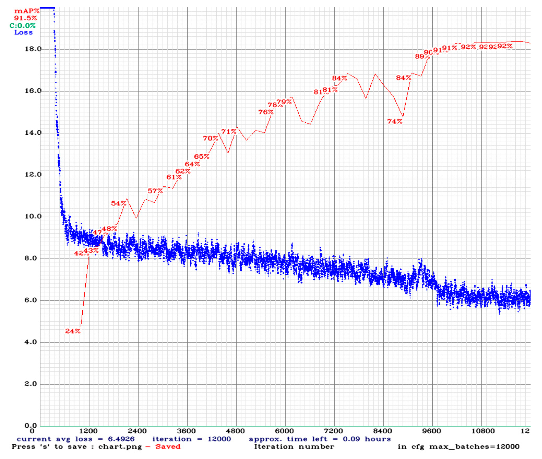
Task: Click the 61% mAP data label
Action: click(x=174, y=177)
